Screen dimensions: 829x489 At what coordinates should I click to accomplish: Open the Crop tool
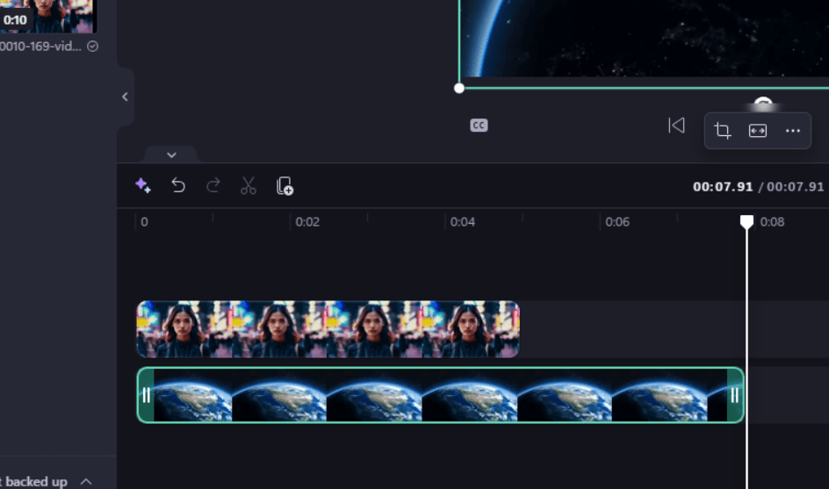(x=723, y=131)
